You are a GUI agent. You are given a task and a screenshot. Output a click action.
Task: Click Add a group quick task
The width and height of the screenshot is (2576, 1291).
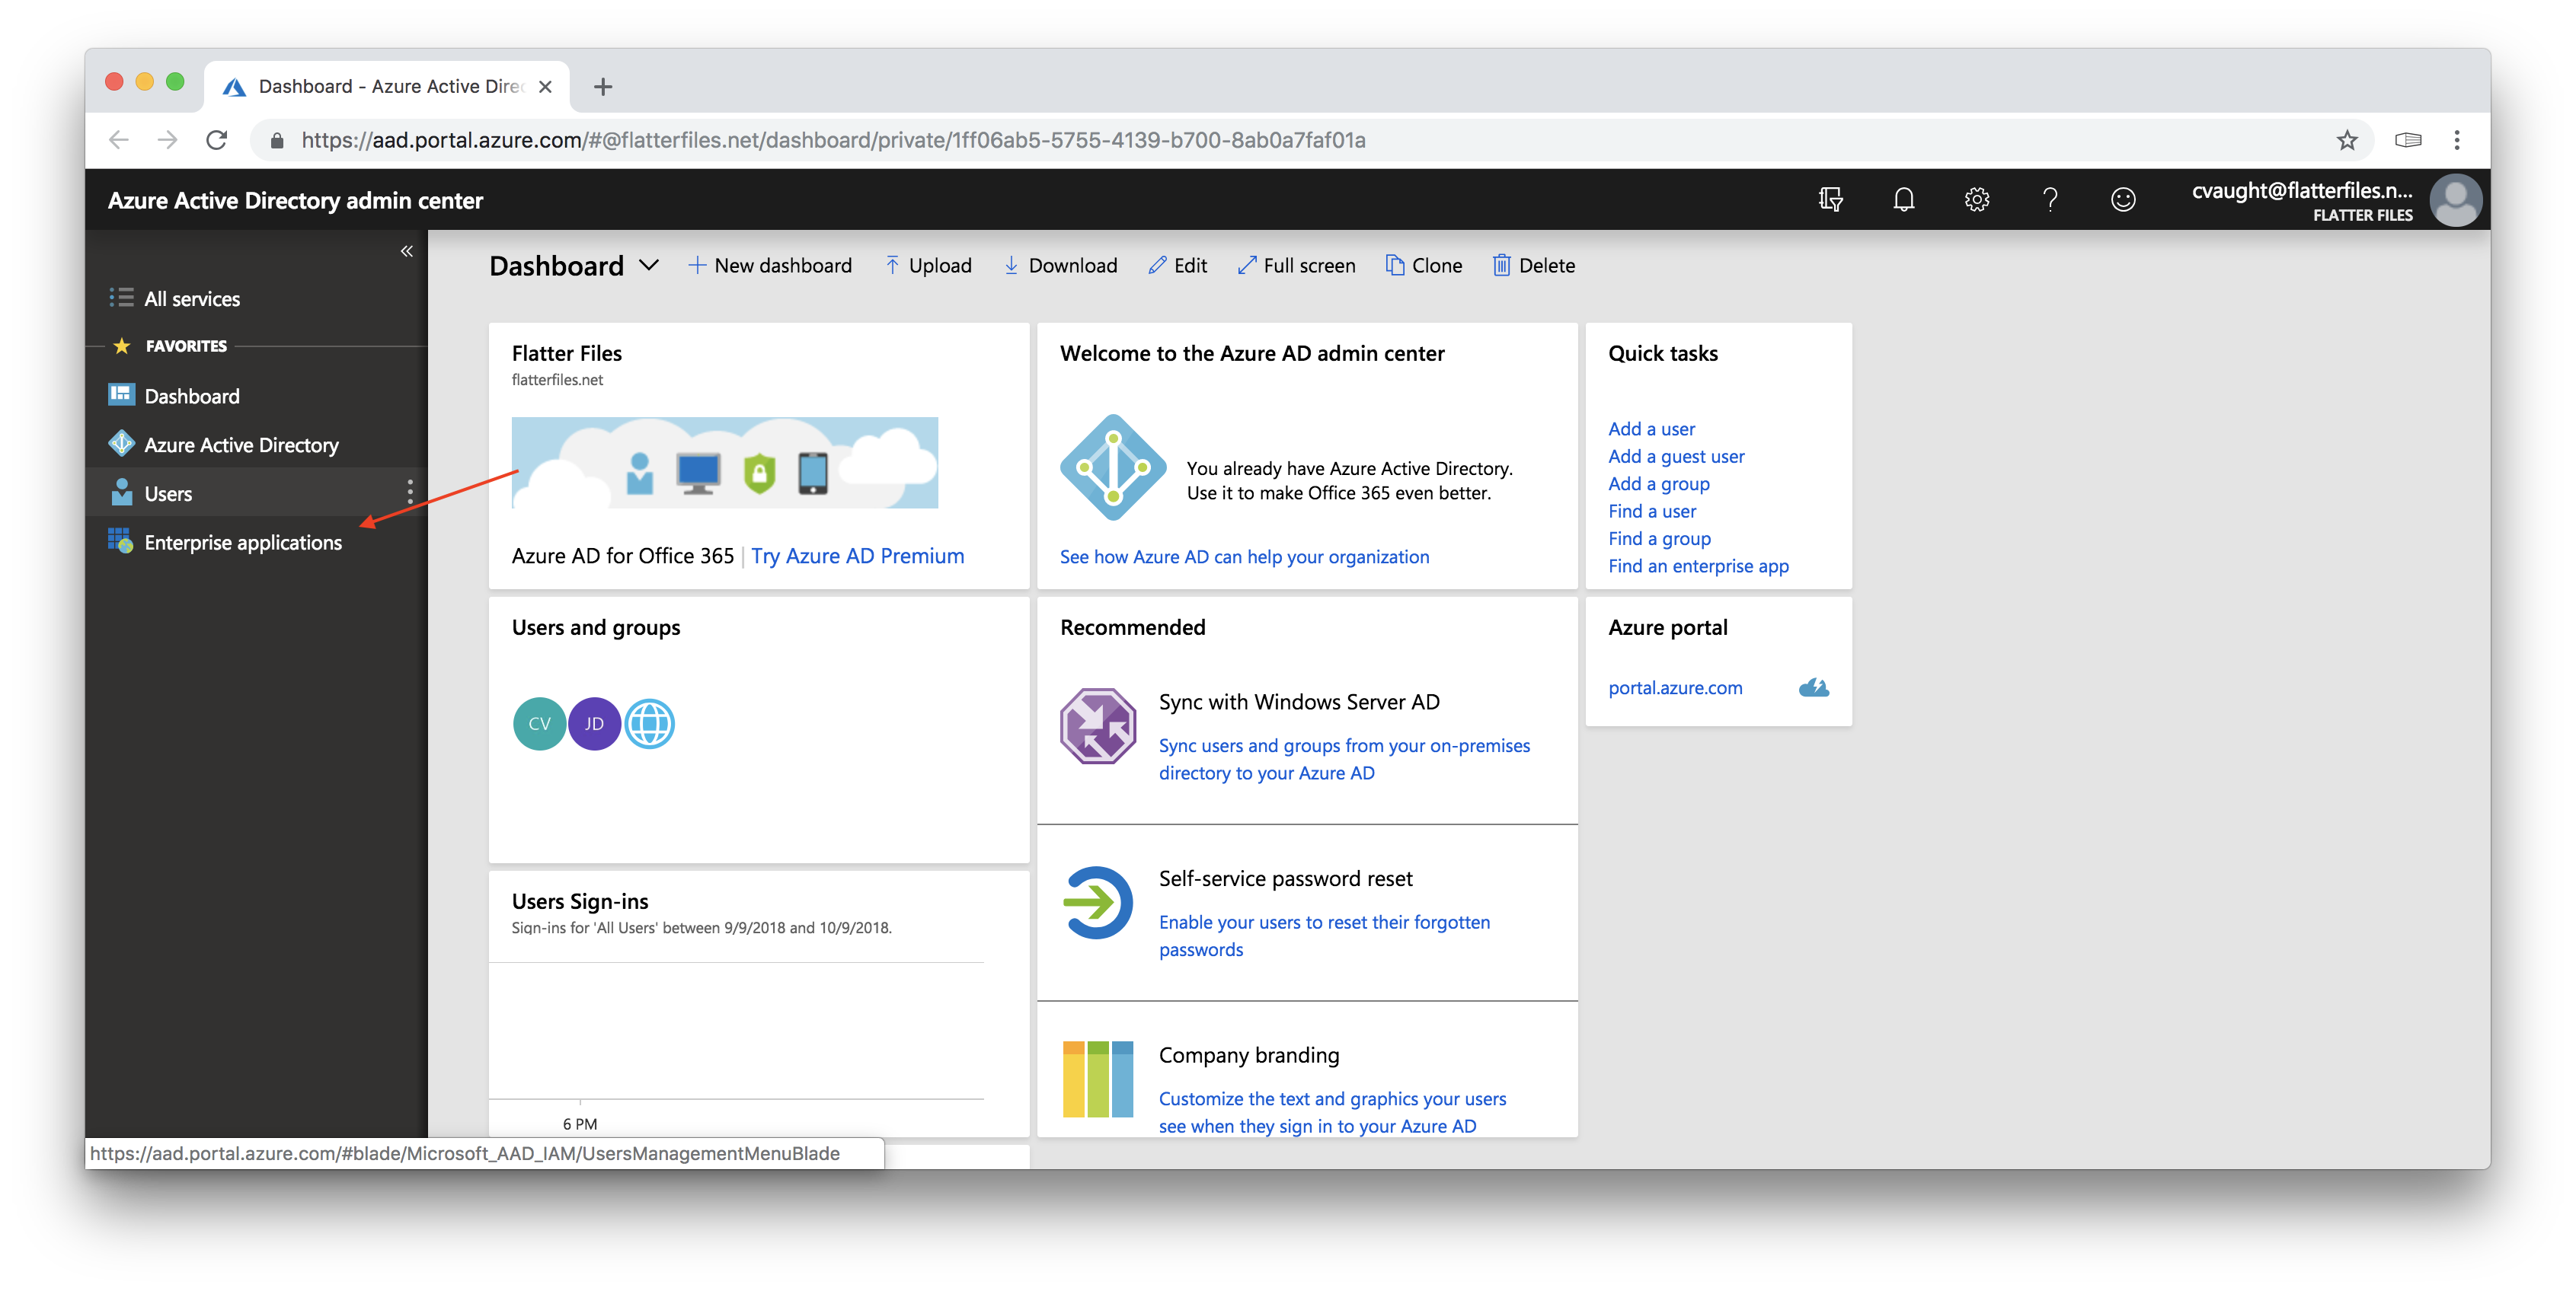(1658, 483)
